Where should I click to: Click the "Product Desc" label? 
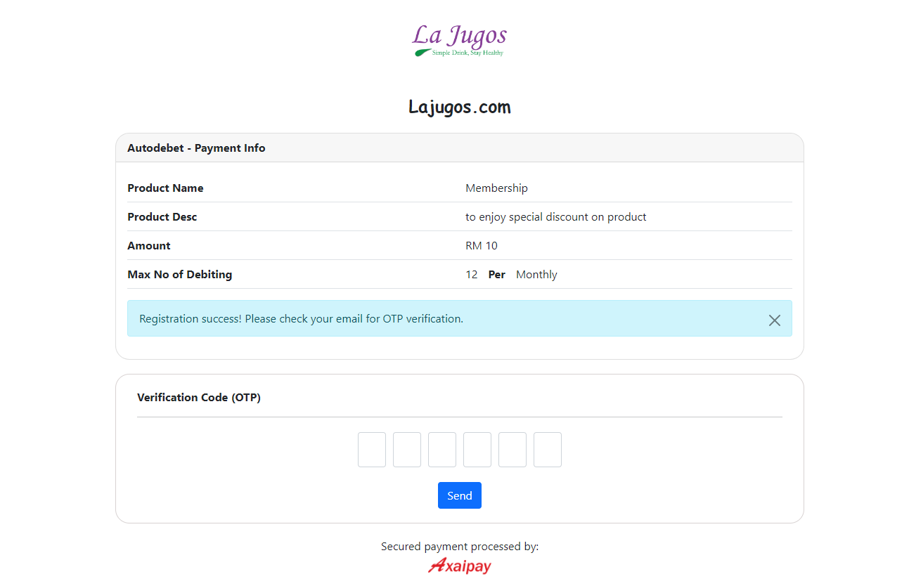162,217
